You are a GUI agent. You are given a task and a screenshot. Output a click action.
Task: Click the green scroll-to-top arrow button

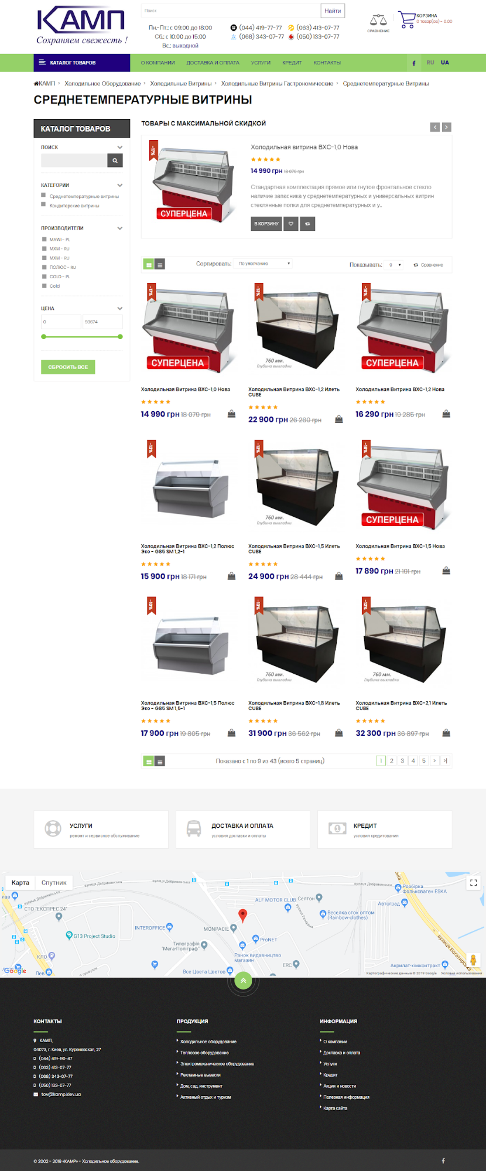coord(243,980)
